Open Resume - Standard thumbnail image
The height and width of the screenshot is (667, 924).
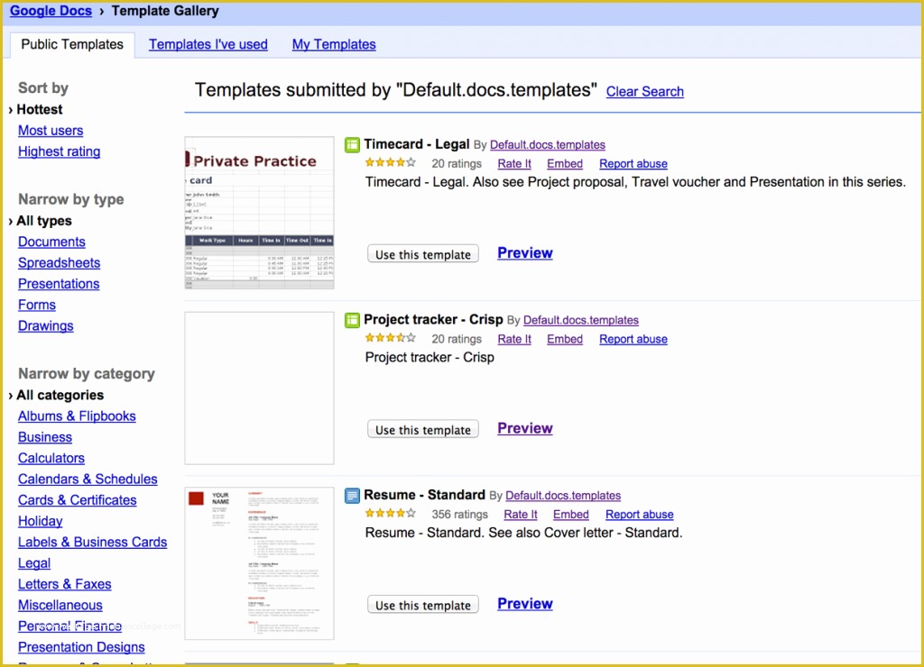click(x=259, y=563)
